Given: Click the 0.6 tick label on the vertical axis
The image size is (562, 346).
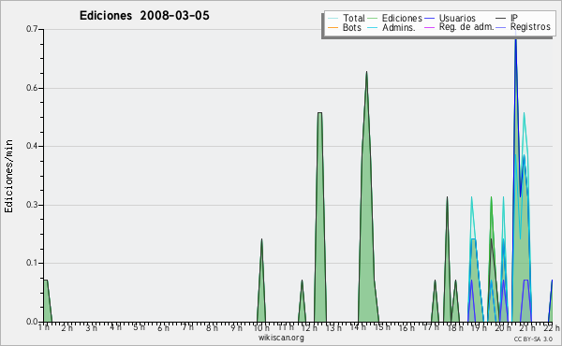Looking at the screenshot, I should point(32,88).
